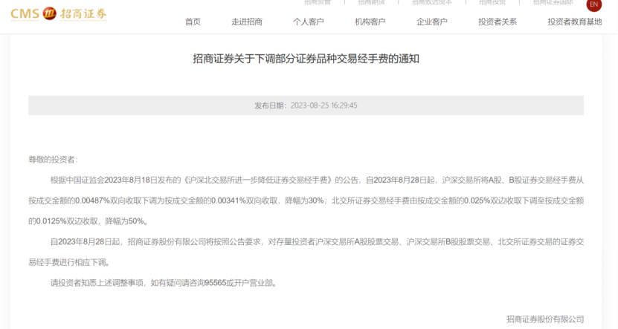Open the 投资者关系 menu item
This screenshot has height=329, width=618.
pyautogui.click(x=498, y=22)
